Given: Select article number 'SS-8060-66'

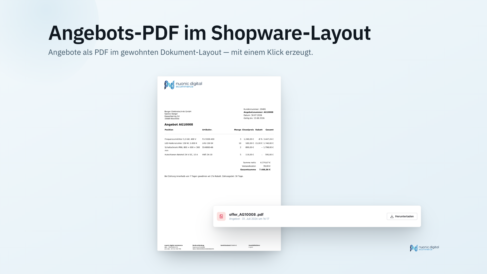Looking at the screenshot, I should 208,147.
